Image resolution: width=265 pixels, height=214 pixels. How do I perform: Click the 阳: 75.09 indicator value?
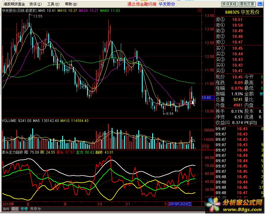click(x=32, y=152)
